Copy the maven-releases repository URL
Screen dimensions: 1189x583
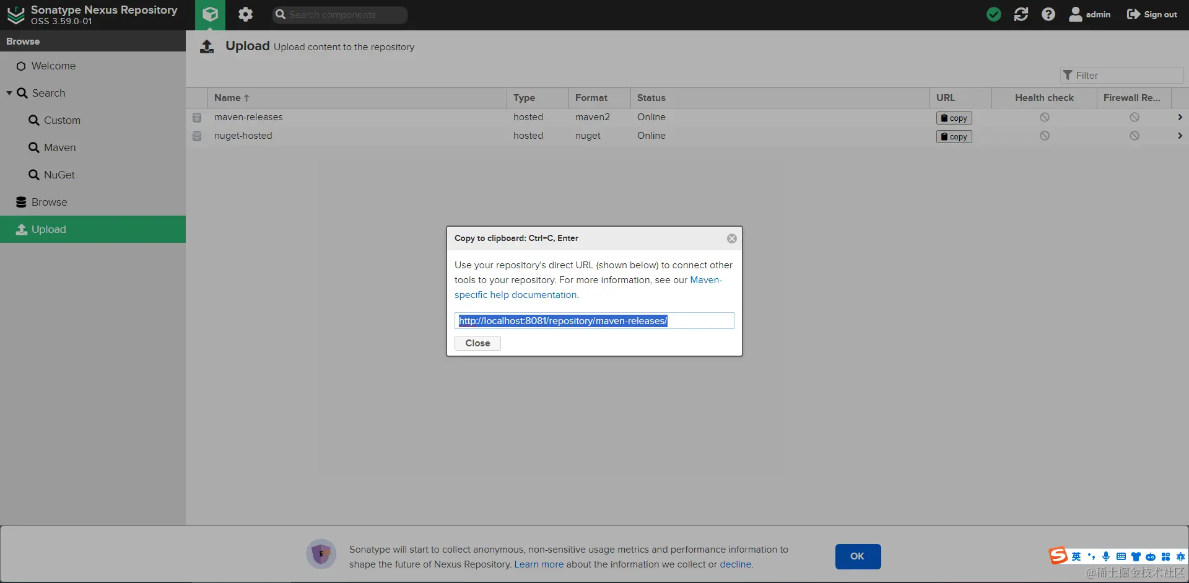[954, 118]
